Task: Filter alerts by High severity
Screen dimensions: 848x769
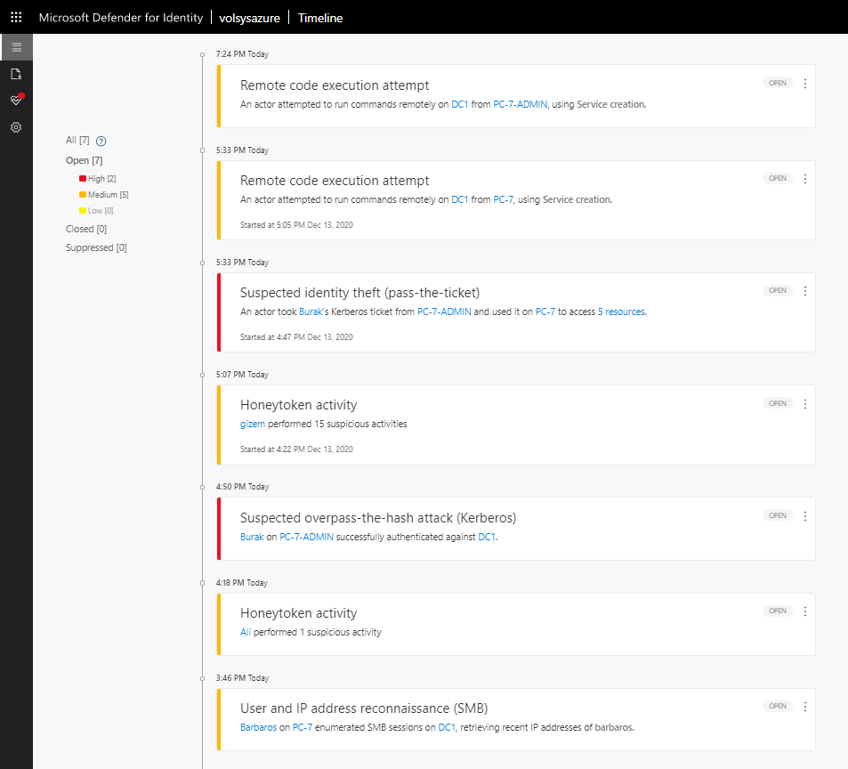Action: click(x=96, y=179)
